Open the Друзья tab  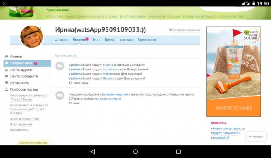[x=110, y=40]
